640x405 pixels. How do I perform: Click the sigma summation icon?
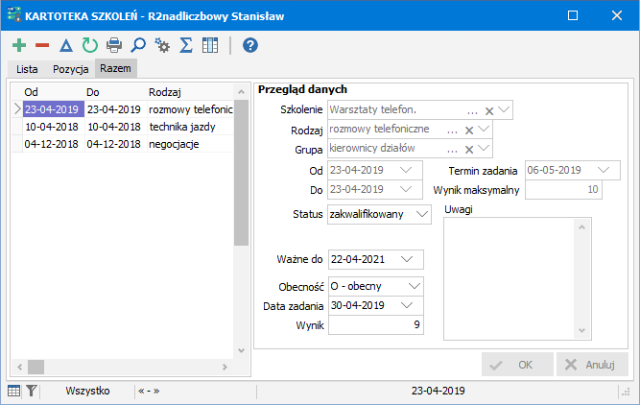pos(186,45)
